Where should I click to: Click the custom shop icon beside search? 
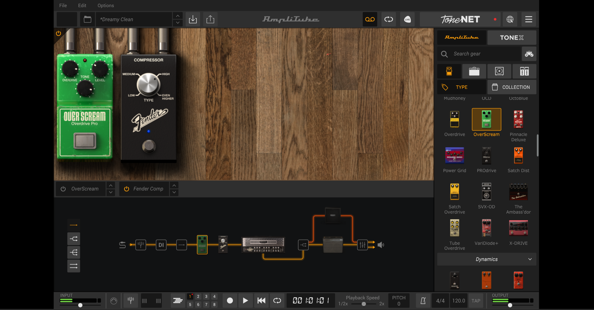(529, 54)
